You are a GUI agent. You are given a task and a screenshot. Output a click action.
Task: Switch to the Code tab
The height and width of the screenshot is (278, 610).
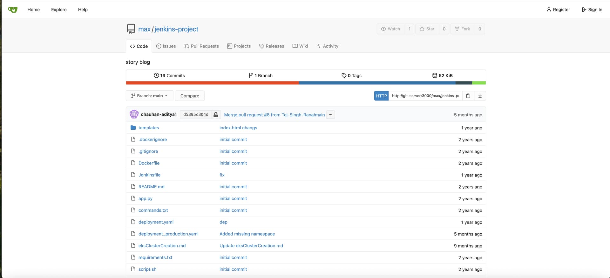(x=139, y=46)
